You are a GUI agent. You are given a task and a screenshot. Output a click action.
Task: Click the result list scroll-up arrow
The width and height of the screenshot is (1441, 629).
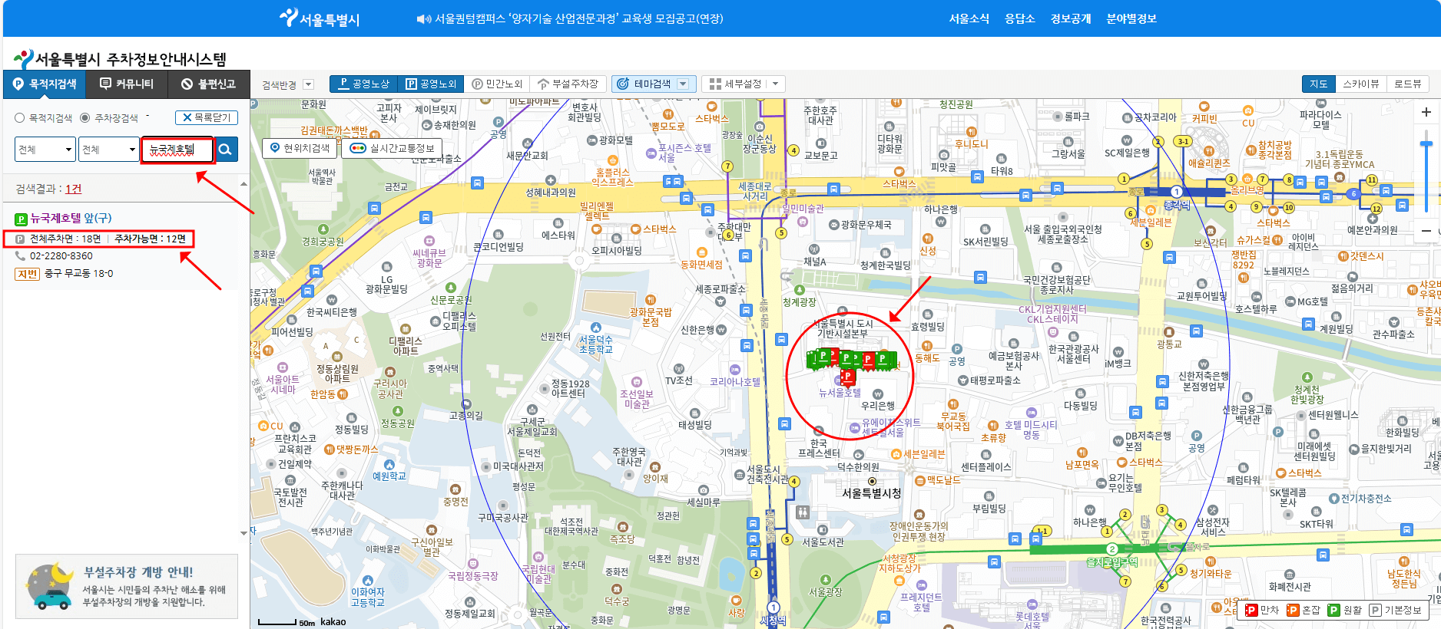pyautogui.click(x=243, y=184)
